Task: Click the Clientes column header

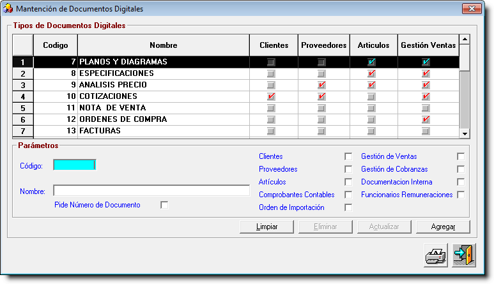Action: tap(274, 45)
